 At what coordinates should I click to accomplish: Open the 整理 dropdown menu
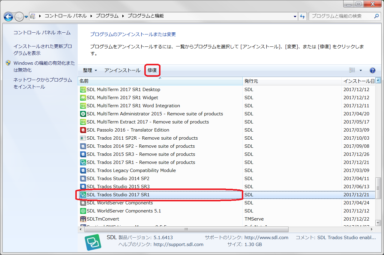pyautogui.click(x=90, y=70)
